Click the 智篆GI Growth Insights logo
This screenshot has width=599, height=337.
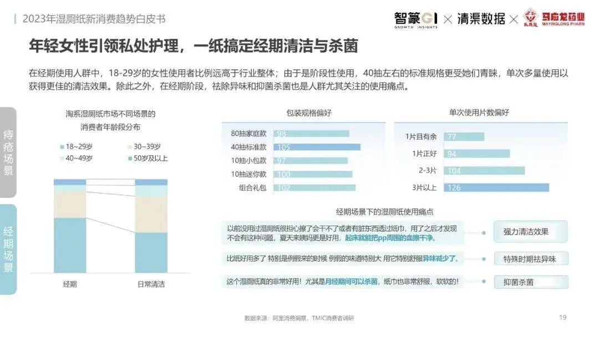[x=416, y=19]
